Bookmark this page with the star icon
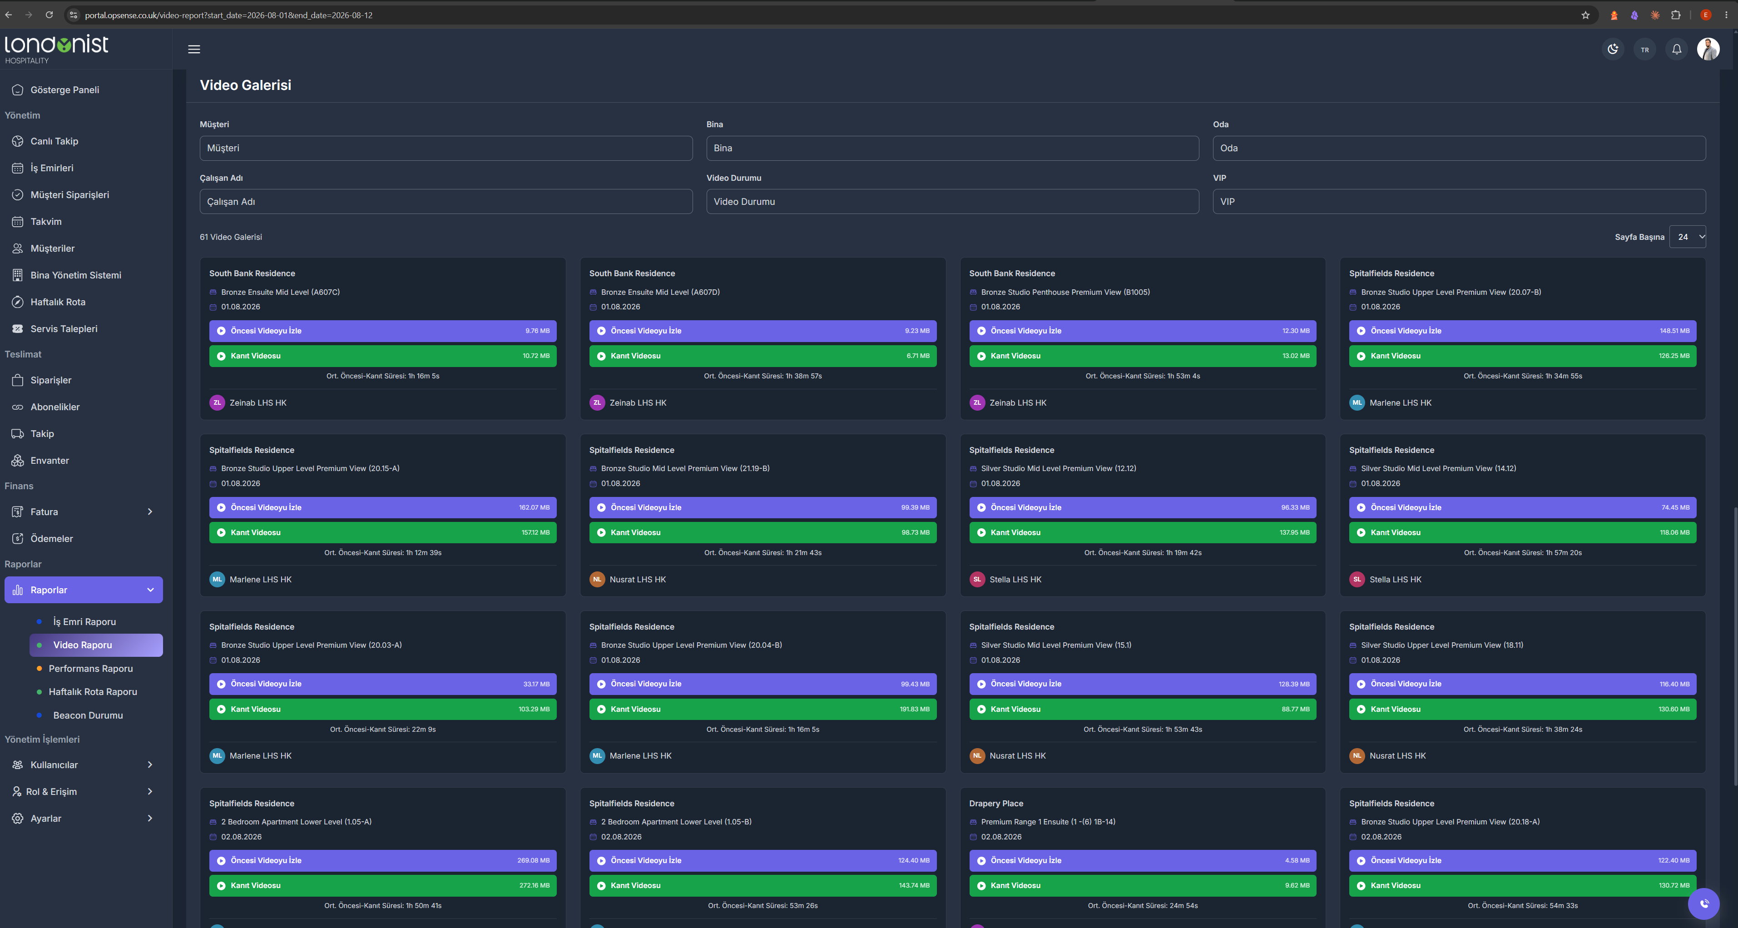This screenshot has height=928, width=1738. pyautogui.click(x=1585, y=15)
